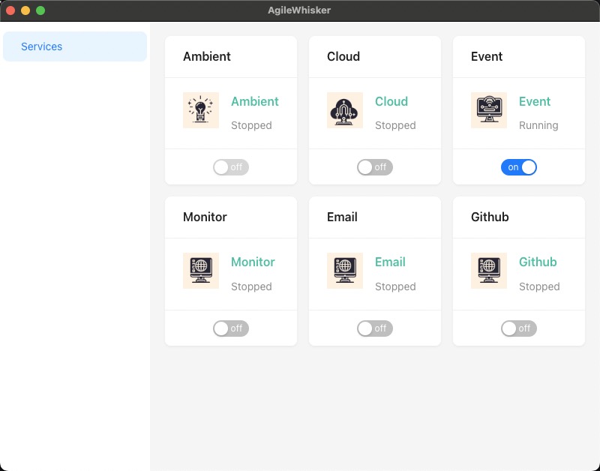The image size is (600, 471).
Task: Click the Github service icon
Action: tap(488, 271)
